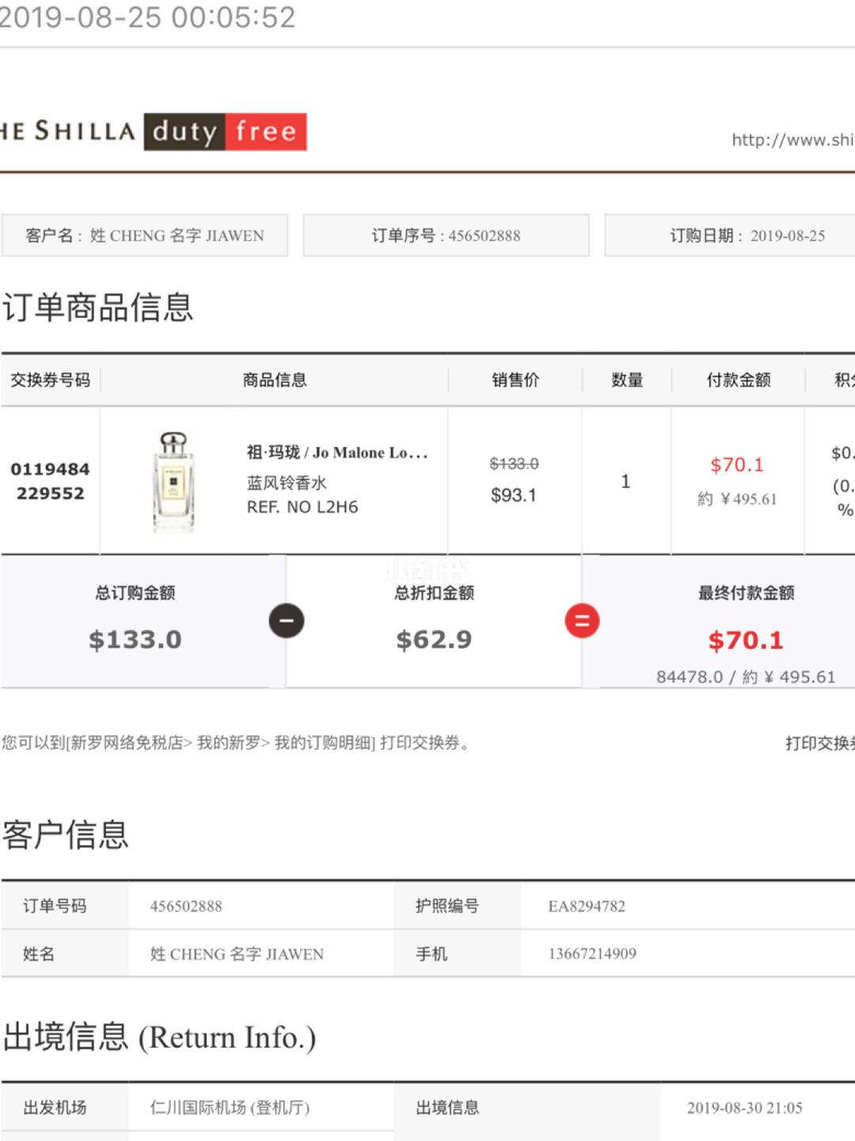This screenshot has width=855, height=1141.
Task: Click final payment $70.1 in summary
Action: pos(746,640)
